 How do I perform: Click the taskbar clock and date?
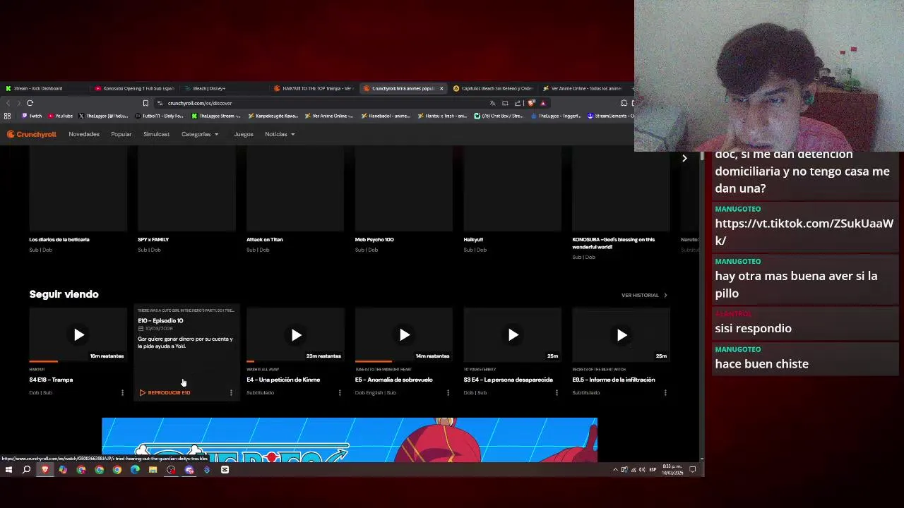[672, 470]
